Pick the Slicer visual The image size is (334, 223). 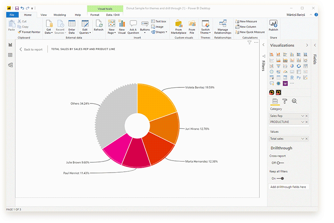271,78
